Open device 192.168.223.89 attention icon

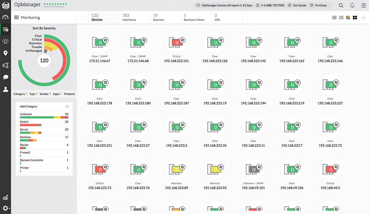click(x=176, y=169)
